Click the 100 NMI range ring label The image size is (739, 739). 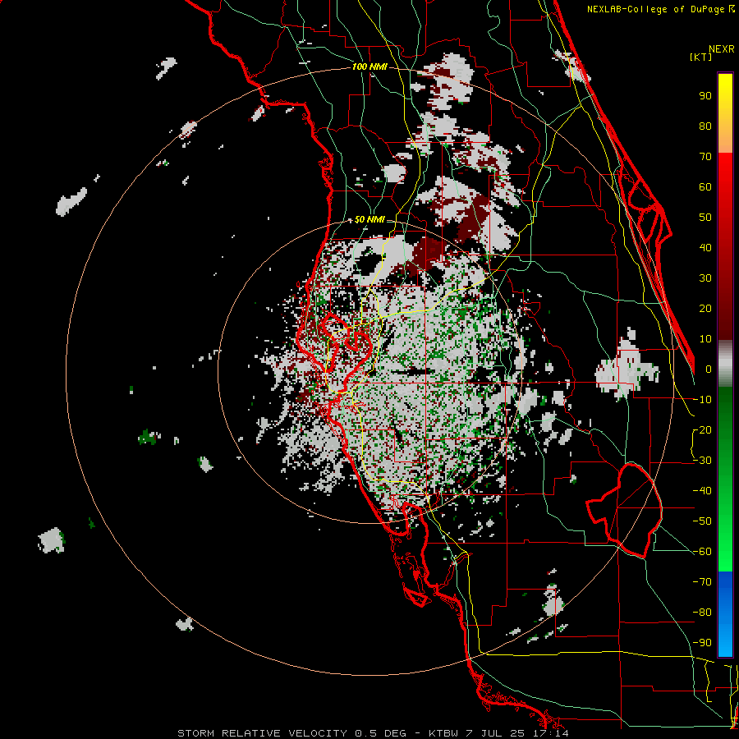click(369, 67)
